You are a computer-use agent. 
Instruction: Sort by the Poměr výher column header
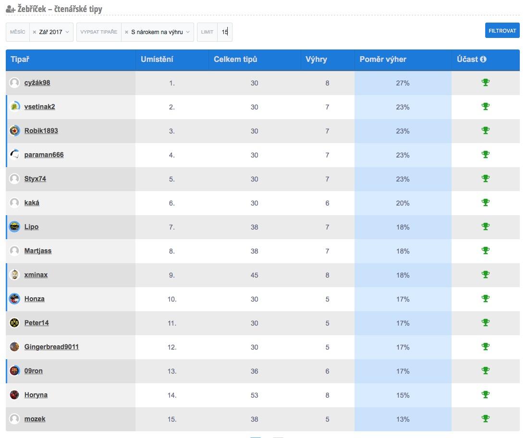[383, 60]
